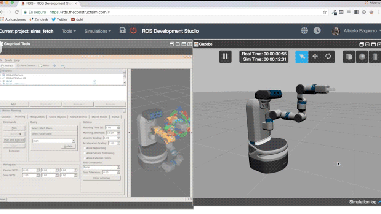Select the Interact tool in RViz
Screen dimensions: 381x214
coord(7,65)
